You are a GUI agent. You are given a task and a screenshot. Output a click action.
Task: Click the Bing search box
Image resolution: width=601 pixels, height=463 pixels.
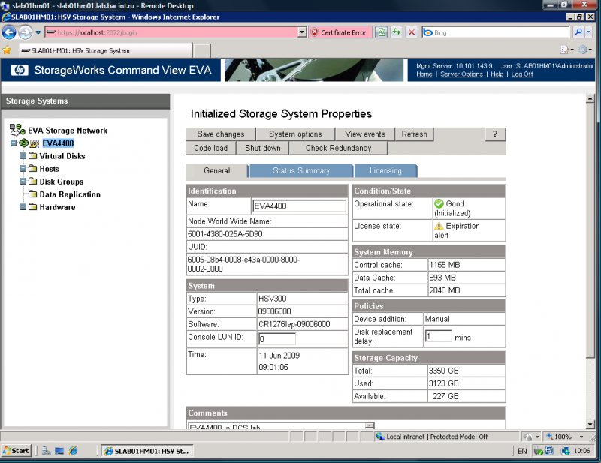click(x=496, y=32)
